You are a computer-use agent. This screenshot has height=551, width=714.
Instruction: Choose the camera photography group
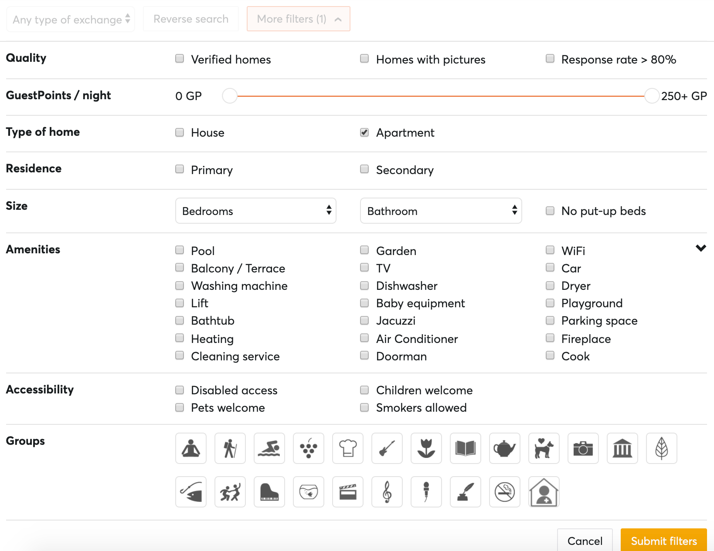(583, 448)
